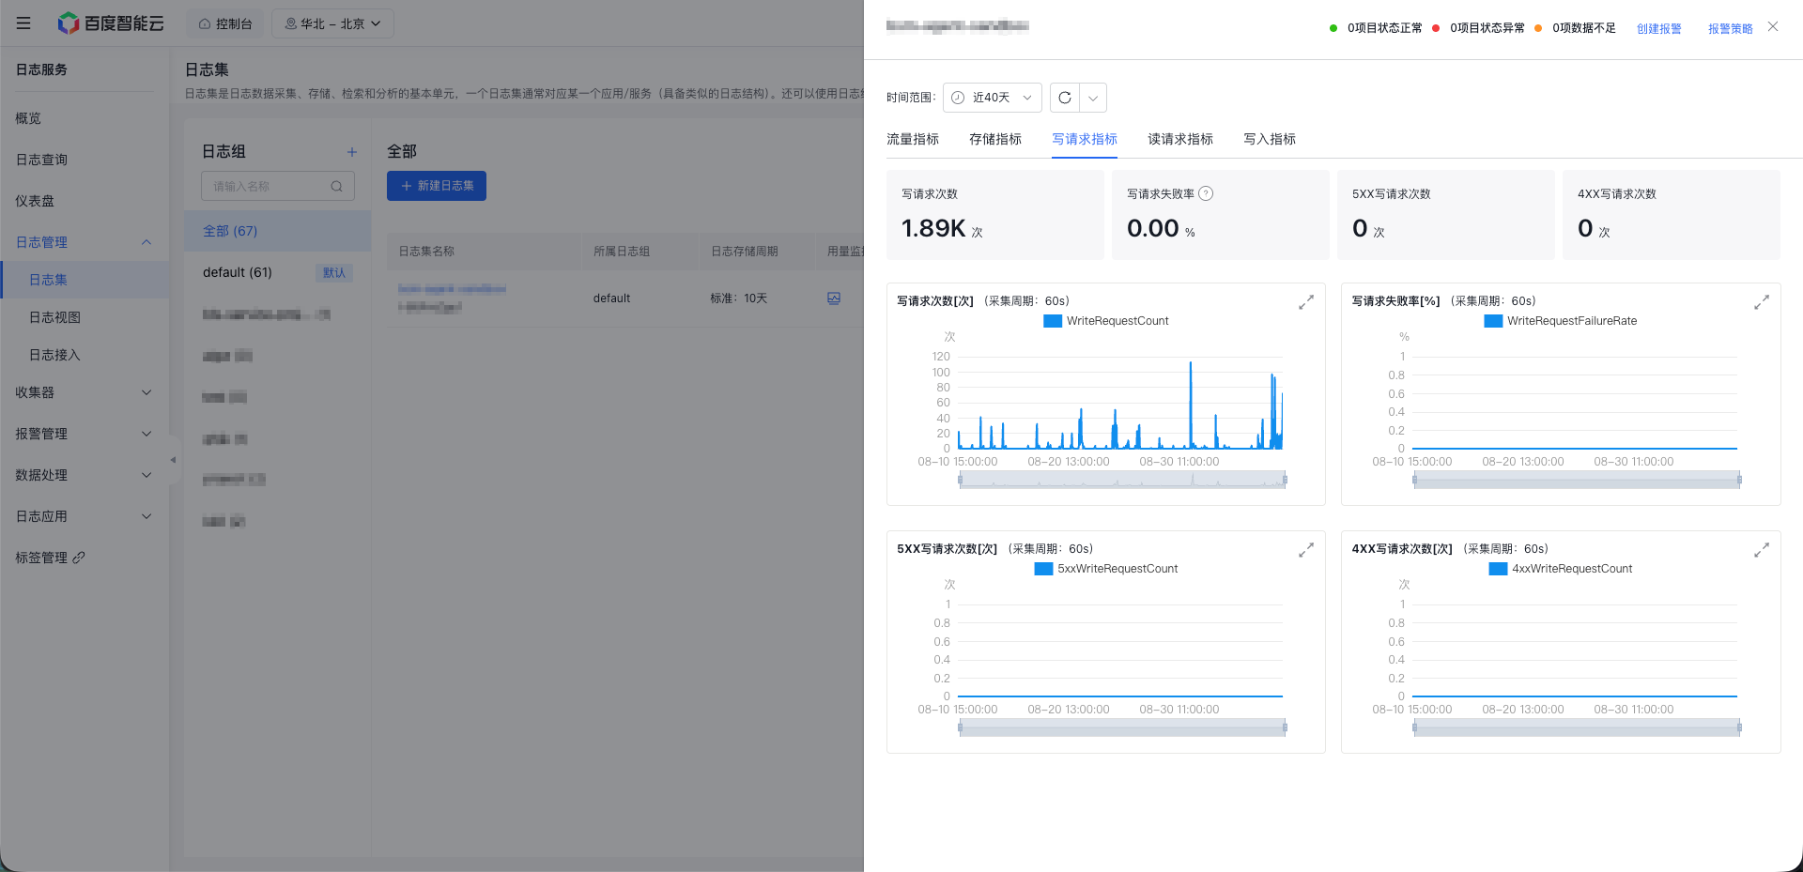Click the refresh icon beside time range
The width and height of the screenshot is (1803, 872).
point(1065,98)
